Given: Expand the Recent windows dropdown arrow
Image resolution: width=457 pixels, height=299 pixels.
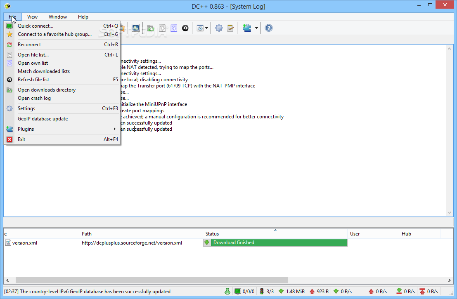Looking at the screenshot, I should (x=207, y=28).
